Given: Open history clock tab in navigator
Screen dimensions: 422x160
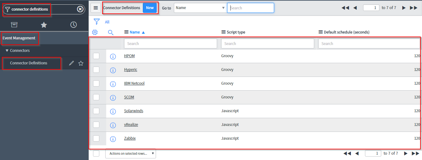Looking at the screenshot, I should point(74,25).
